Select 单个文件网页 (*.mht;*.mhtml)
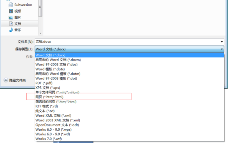Viewport: 231px width, 143px height. coord(129,92)
